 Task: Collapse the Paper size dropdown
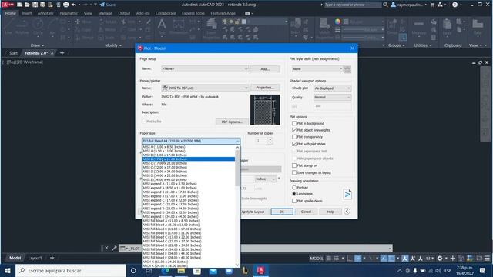(238, 141)
